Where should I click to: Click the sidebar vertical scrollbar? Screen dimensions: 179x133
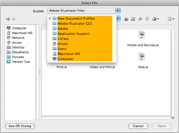[37, 72]
